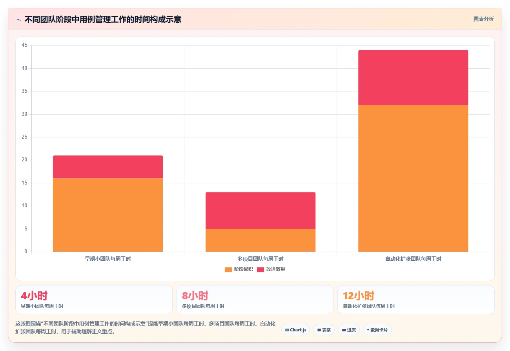The width and height of the screenshot is (510, 351).
Task: Click the y-axis value 15
Action: tap(24, 183)
